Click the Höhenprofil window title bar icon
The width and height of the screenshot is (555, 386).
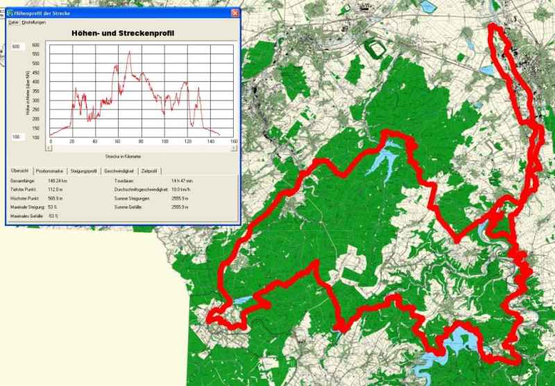click(10, 13)
